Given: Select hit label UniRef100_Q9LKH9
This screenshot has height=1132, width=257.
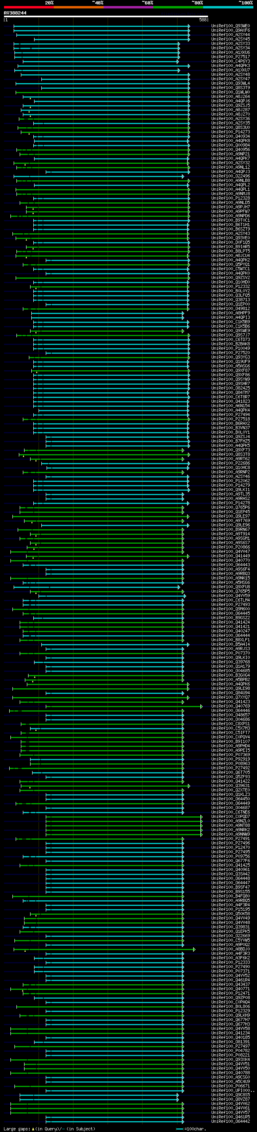Looking at the screenshot, I should click(x=230, y=1015).
